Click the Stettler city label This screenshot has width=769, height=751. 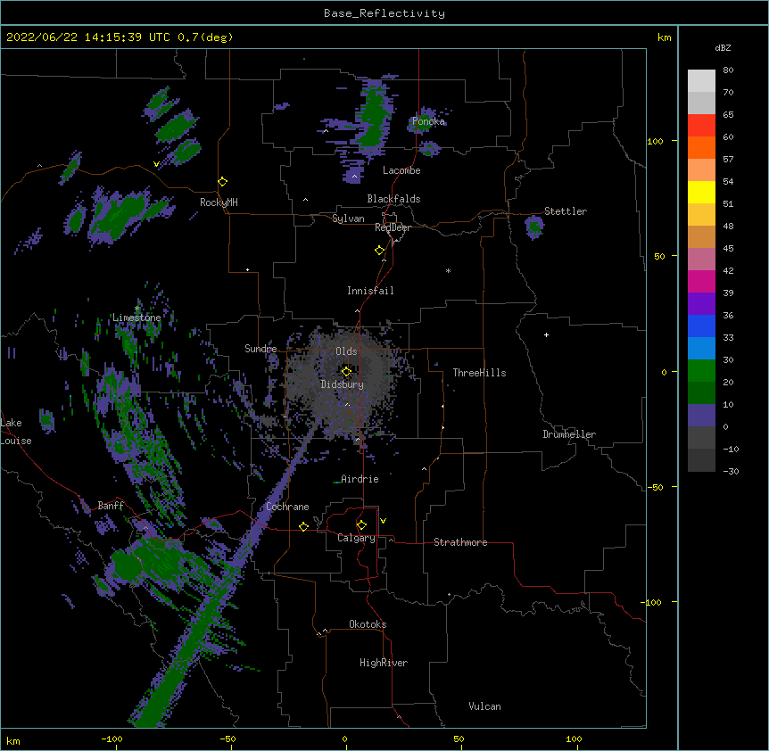[566, 211]
